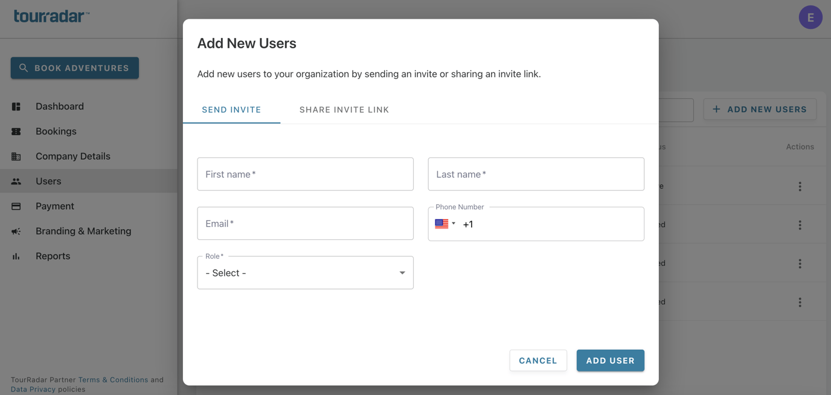Screen dimensions: 831x395
Task: Open the E profile avatar menu
Action: click(x=810, y=17)
